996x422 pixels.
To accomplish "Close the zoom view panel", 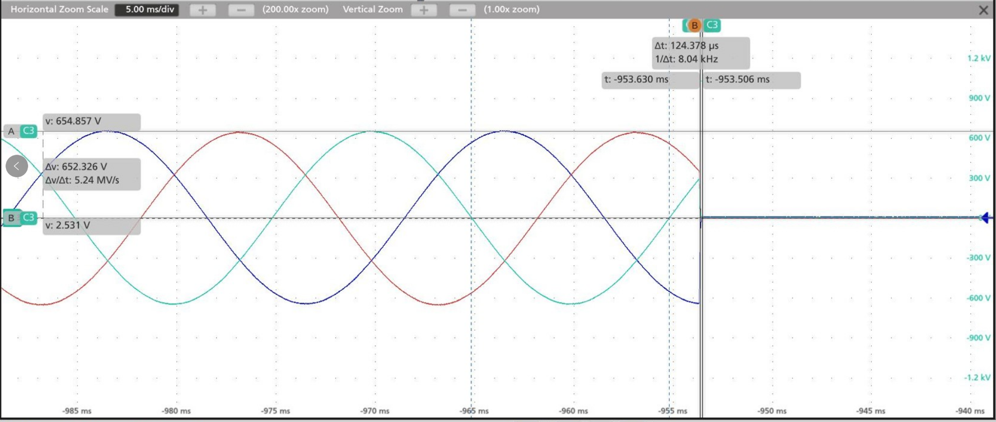I will click(x=983, y=10).
